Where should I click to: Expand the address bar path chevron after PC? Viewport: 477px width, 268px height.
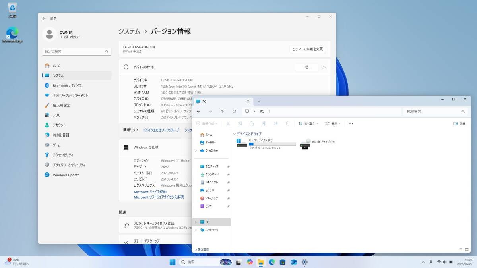point(270,112)
